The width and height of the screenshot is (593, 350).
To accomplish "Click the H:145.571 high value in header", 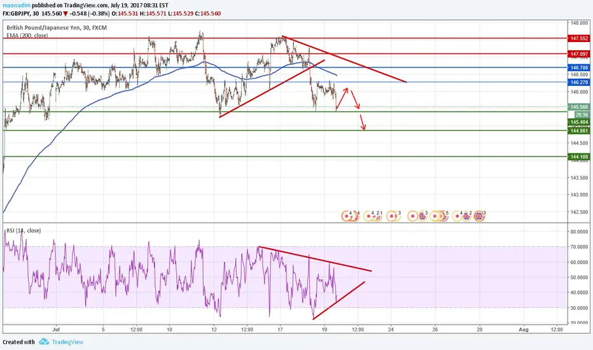I will (153, 13).
